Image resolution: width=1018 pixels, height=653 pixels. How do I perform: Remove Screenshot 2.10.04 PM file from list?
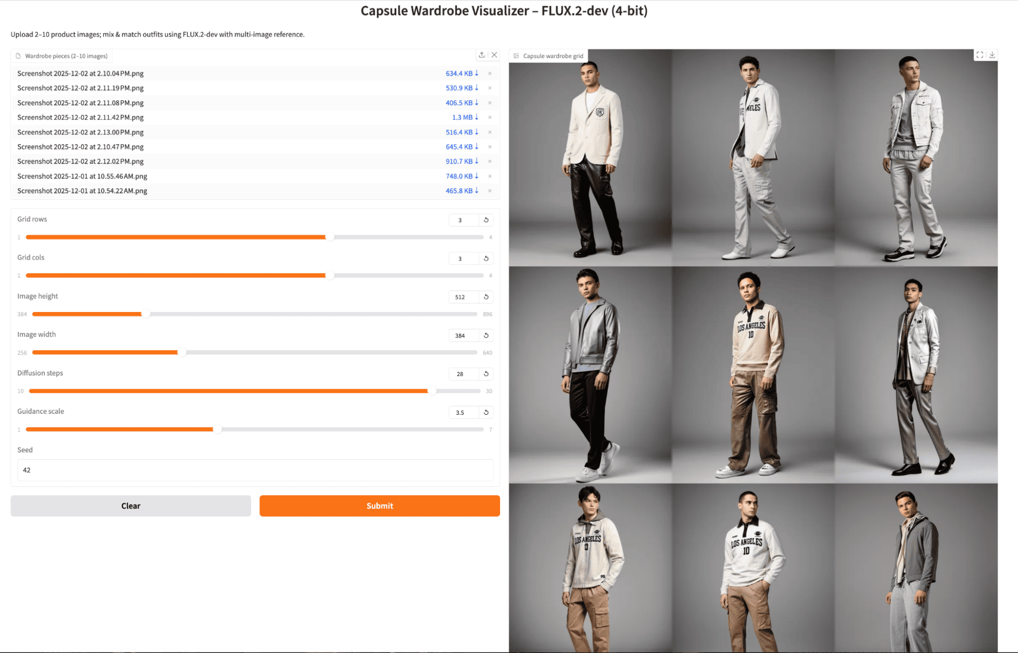click(x=490, y=74)
